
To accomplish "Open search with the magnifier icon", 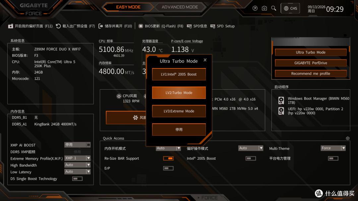I will pyautogui.click(x=273, y=8).
